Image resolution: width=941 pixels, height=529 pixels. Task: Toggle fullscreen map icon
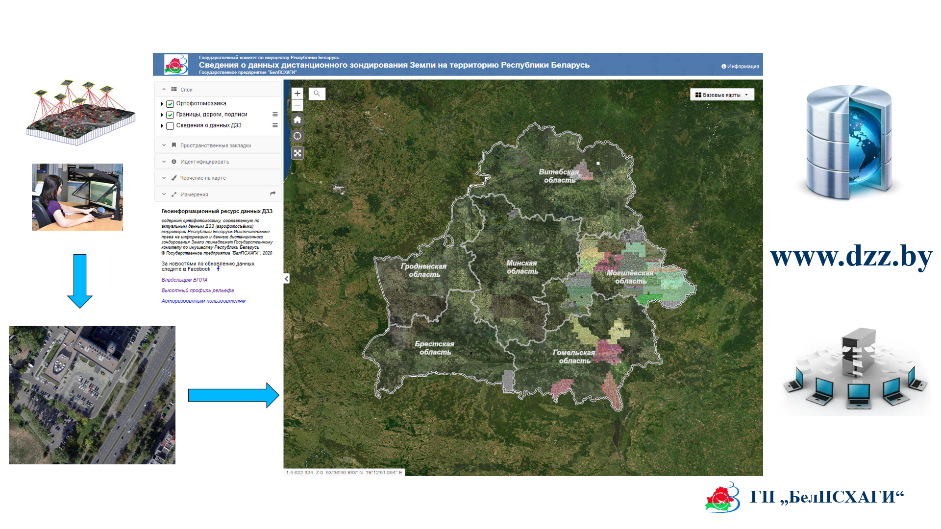[297, 153]
